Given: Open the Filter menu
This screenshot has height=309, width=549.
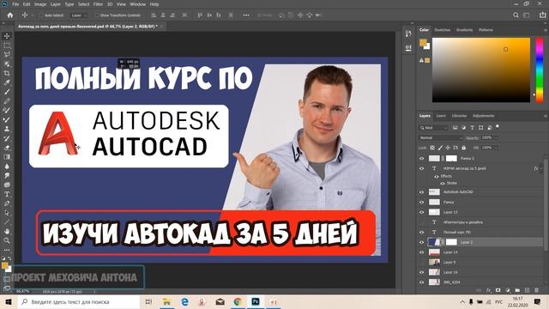Looking at the screenshot, I should pos(98,4).
